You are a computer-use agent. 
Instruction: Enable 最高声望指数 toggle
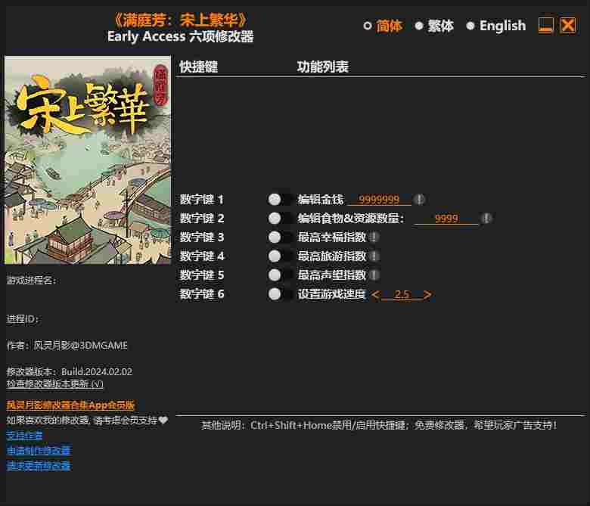coord(280,275)
